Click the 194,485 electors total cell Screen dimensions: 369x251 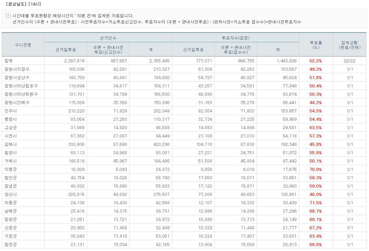[x=161, y=161]
